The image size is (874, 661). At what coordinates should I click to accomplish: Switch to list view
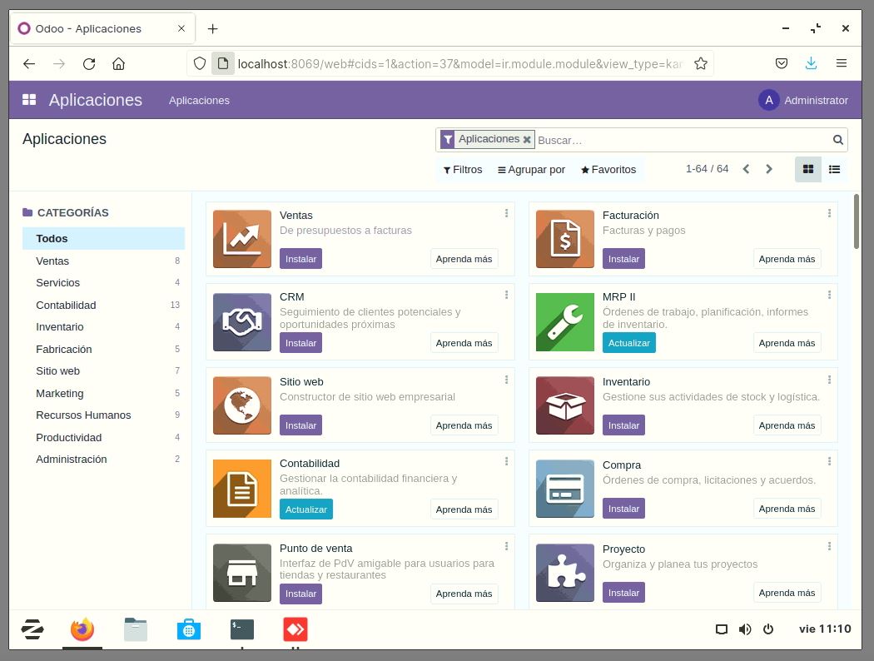tap(834, 170)
